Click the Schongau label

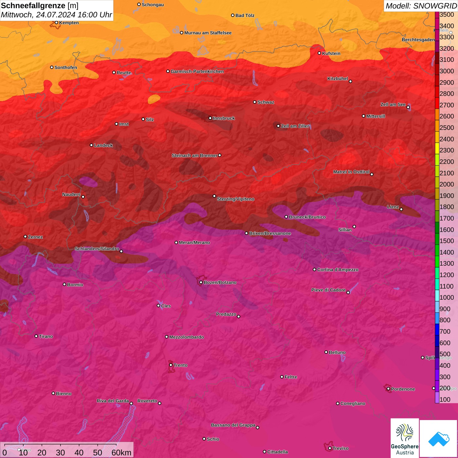[x=153, y=5]
